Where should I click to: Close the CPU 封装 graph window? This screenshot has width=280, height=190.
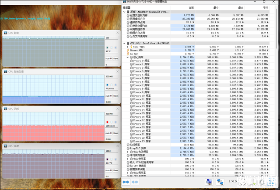[x=117, y=33]
